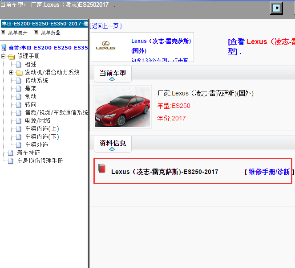295x268 pixels.
Task: Click the document icon next to 车辆内饰(上)
Action: (18, 128)
